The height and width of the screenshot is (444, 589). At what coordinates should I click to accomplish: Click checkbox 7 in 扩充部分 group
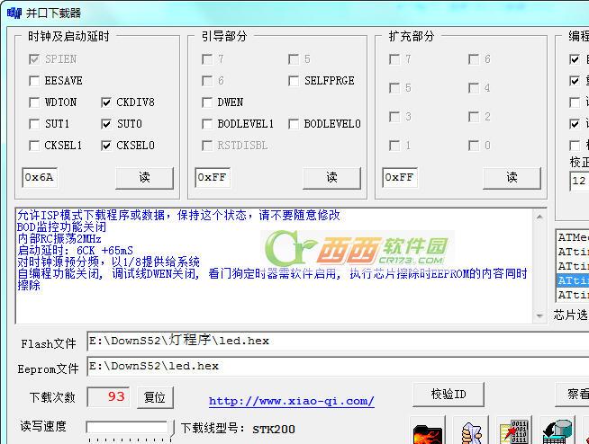click(394, 59)
